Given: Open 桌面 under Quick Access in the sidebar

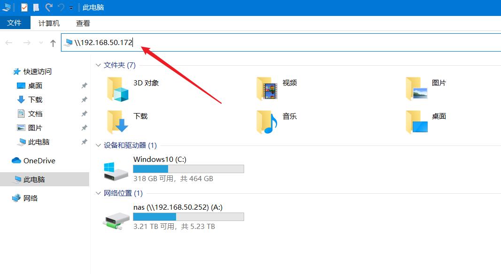Looking at the screenshot, I should click(x=35, y=85).
